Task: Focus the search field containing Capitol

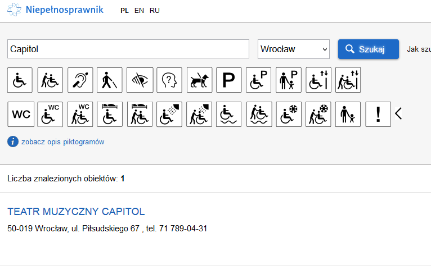Action: 128,49
